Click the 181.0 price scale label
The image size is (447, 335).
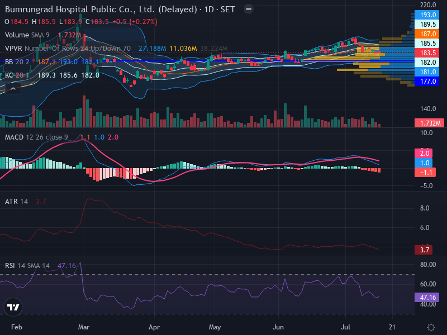tap(427, 72)
